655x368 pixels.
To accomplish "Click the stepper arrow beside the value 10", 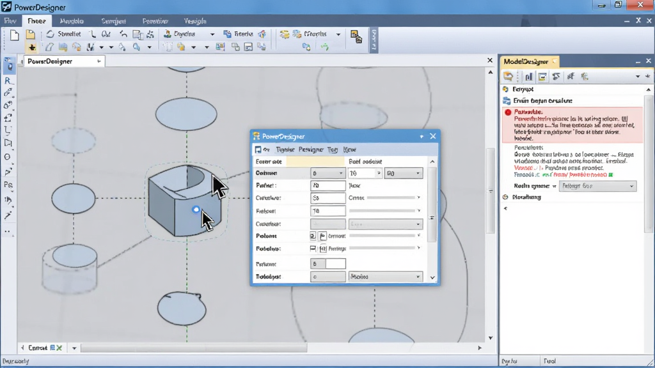I will click(x=379, y=173).
